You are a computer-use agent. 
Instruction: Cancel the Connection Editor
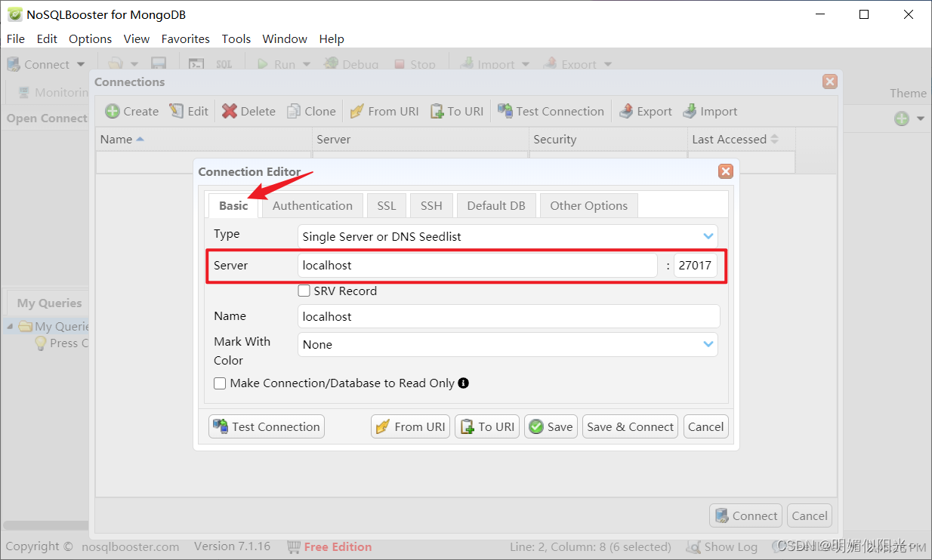pos(706,426)
